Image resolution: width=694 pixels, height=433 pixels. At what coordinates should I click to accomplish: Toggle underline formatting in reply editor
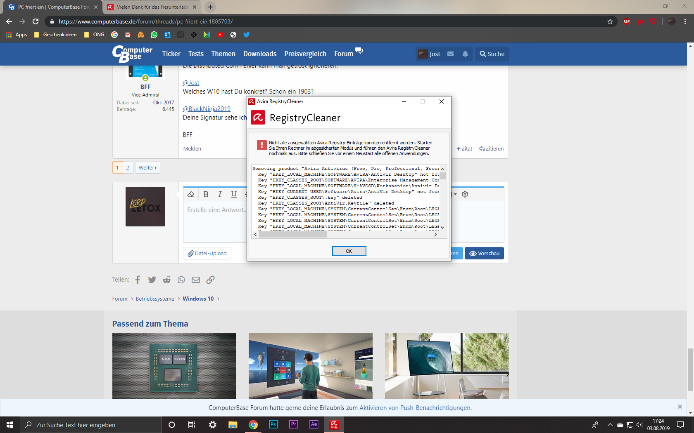tap(234, 194)
